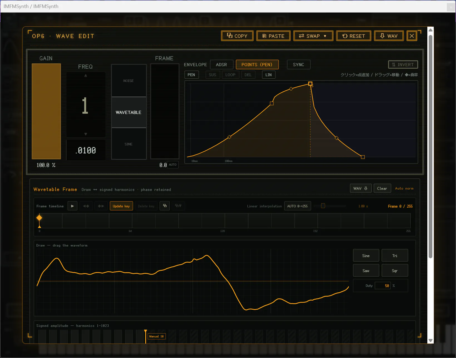Click the PASTE operator button
Screen dimensions: 456x358
click(x=273, y=36)
